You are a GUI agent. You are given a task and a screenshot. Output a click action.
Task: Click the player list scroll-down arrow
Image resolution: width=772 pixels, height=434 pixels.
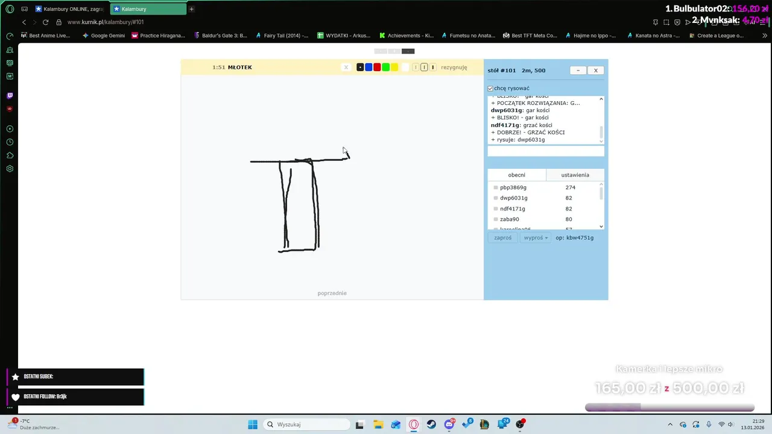601,226
